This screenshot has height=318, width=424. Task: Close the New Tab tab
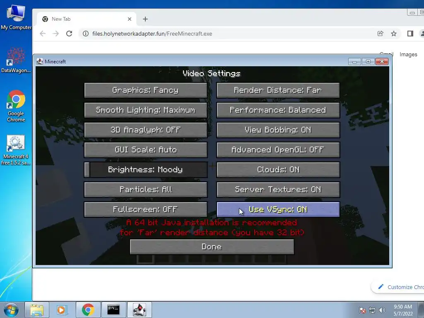click(x=130, y=19)
